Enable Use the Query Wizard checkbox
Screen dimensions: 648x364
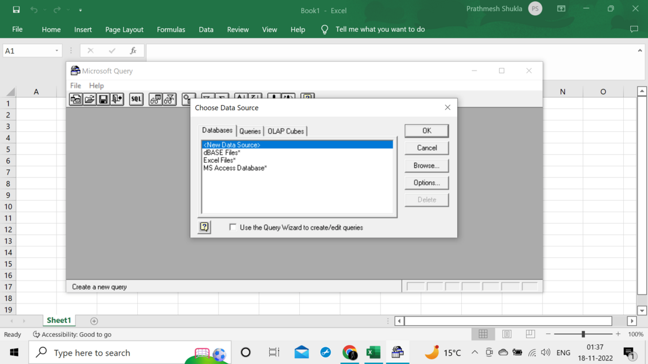pos(233,227)
